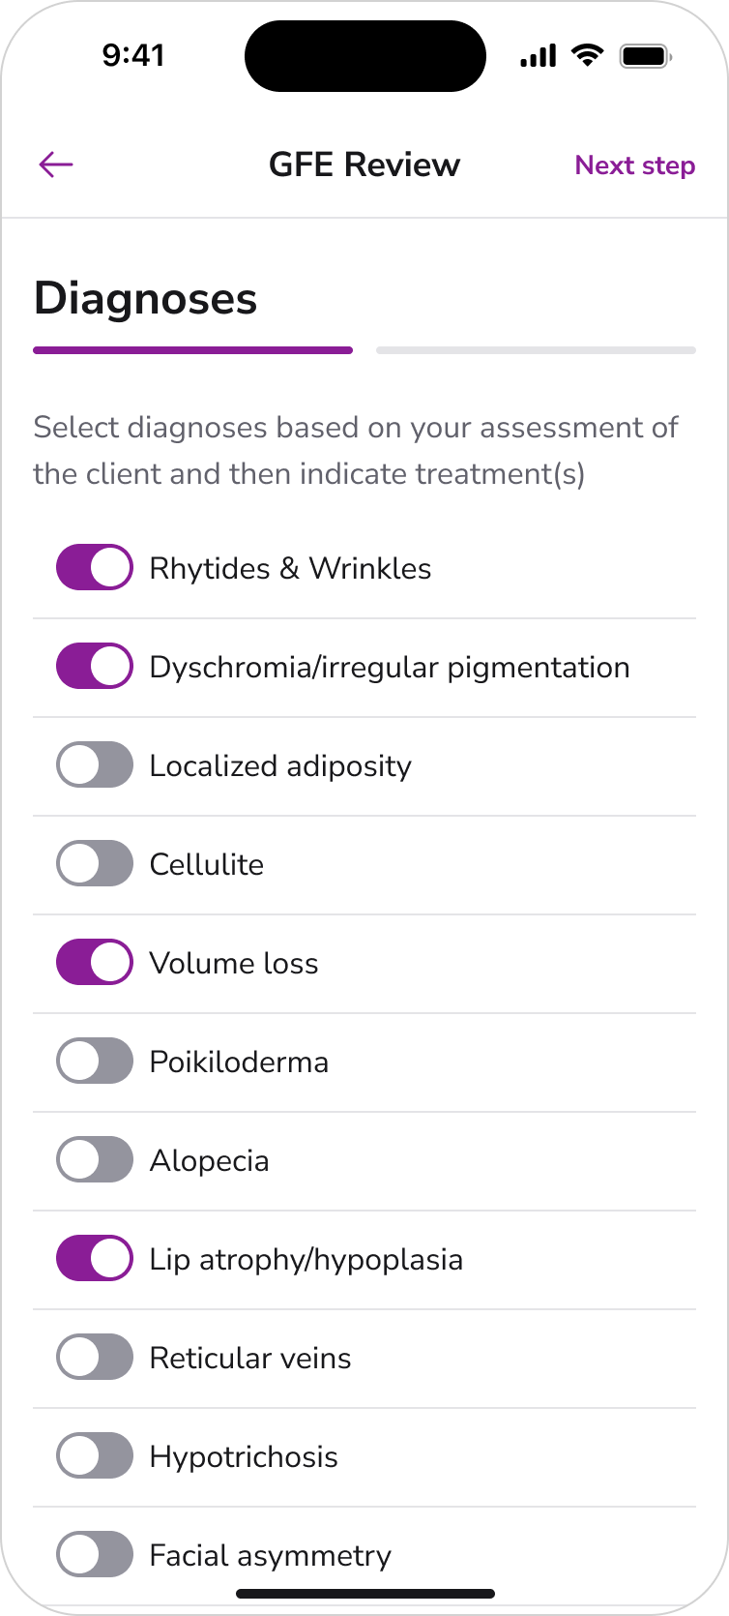Click the battery icon in status bar
Image resolution: width=729 pixels, height=1616 pixels.
(x=645, y=56)
